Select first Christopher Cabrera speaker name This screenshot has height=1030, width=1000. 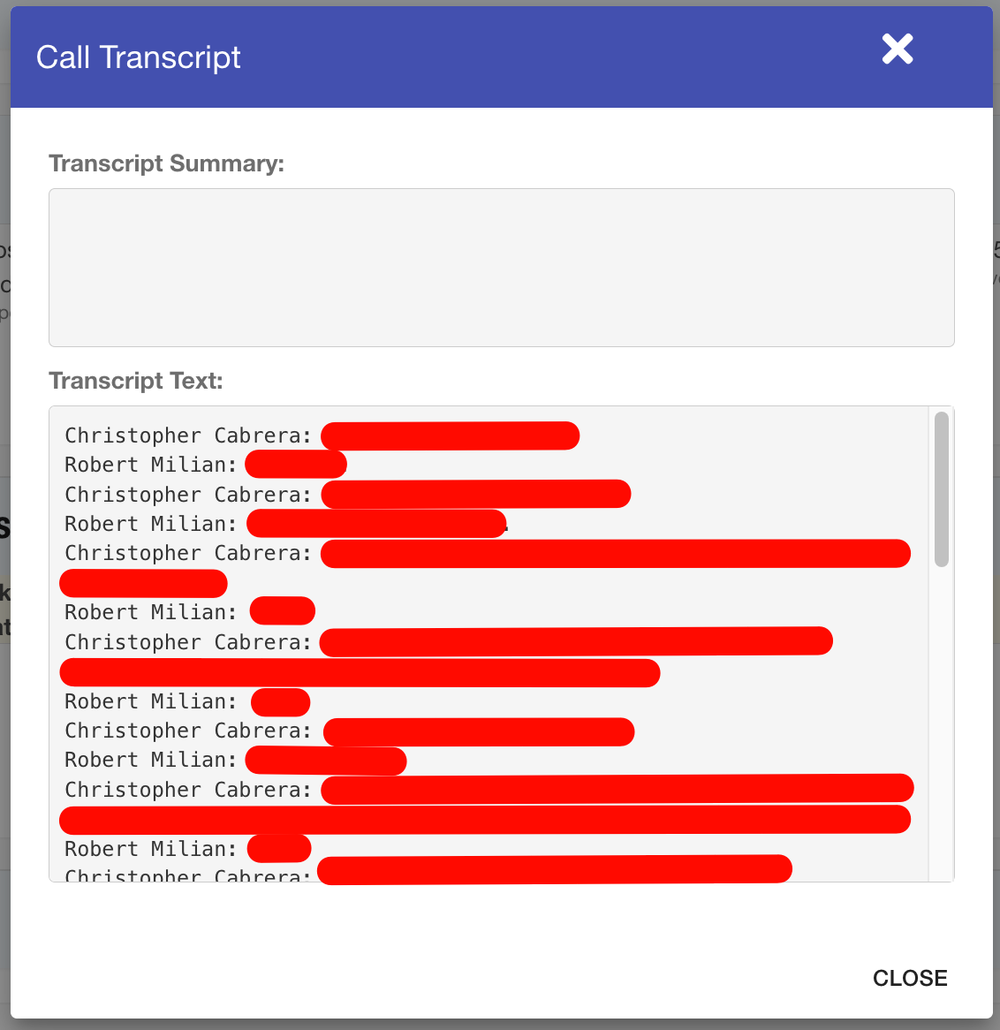188,435
